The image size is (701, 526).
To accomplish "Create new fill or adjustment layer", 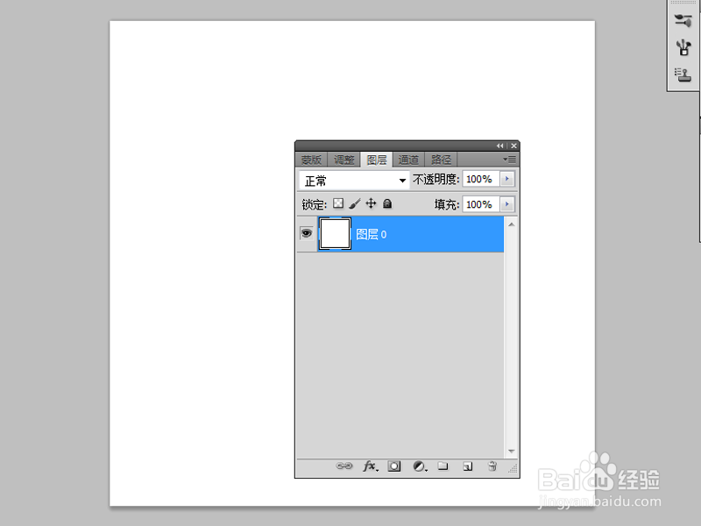I will [x=420, y=466].
